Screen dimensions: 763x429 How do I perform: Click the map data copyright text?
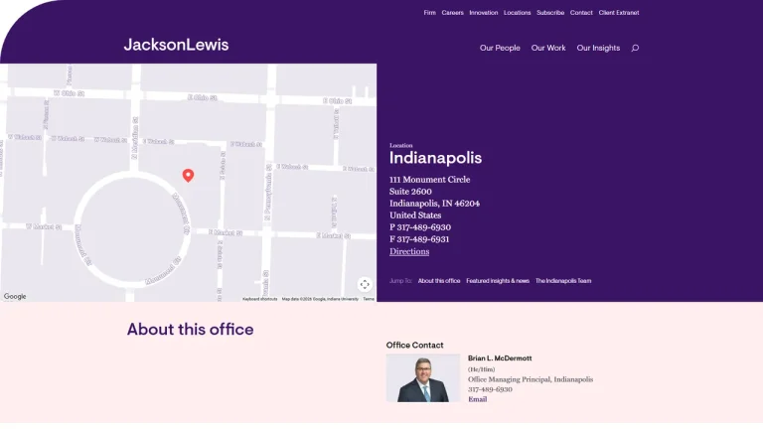coord(320,299)
